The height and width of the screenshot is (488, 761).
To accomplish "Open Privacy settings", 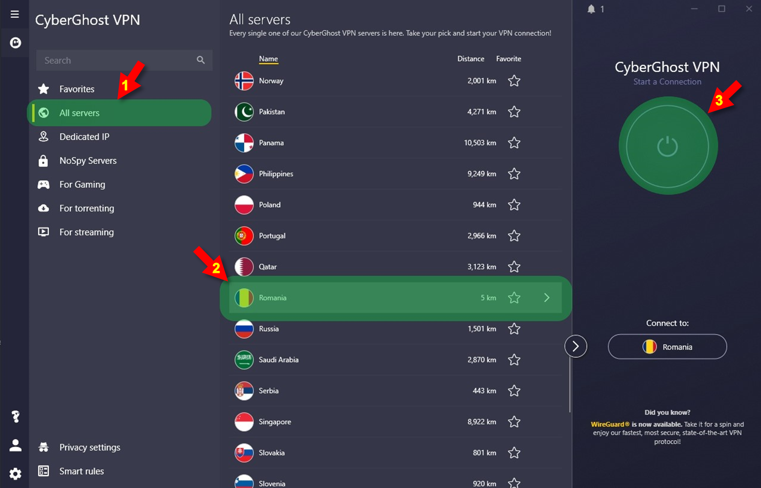I will [90, 447].
